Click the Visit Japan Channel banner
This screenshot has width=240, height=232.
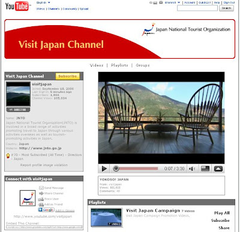pos(119,39)
